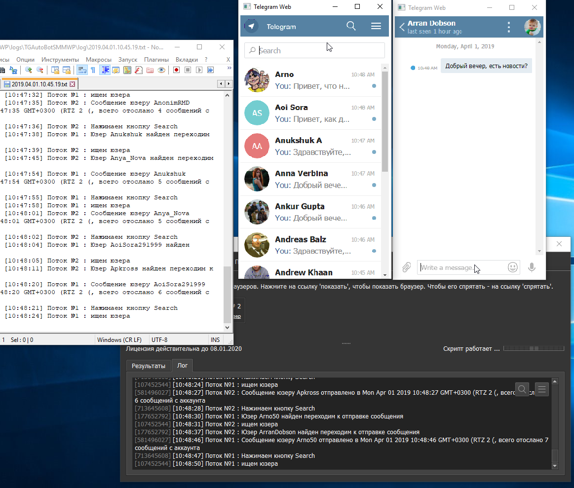Click the Telegram search magnifier icon
The height and width of the screenshot is (488, 574).
[351, 26]
